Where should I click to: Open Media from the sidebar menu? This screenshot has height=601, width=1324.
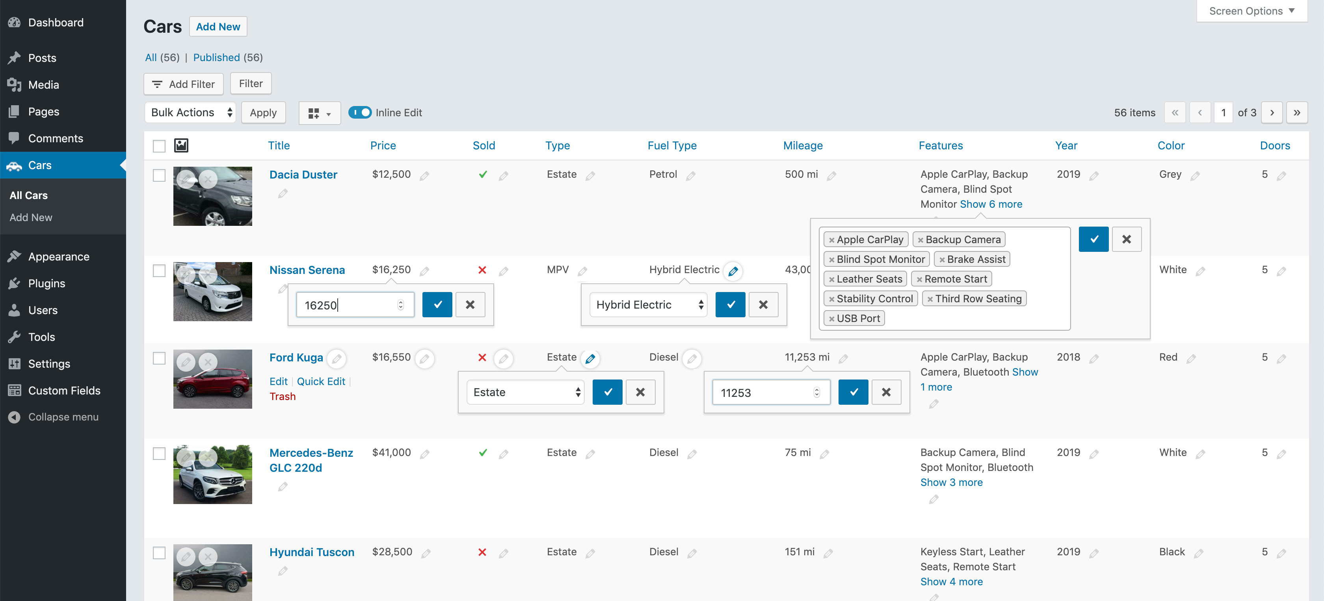click(x=44, y=84)
